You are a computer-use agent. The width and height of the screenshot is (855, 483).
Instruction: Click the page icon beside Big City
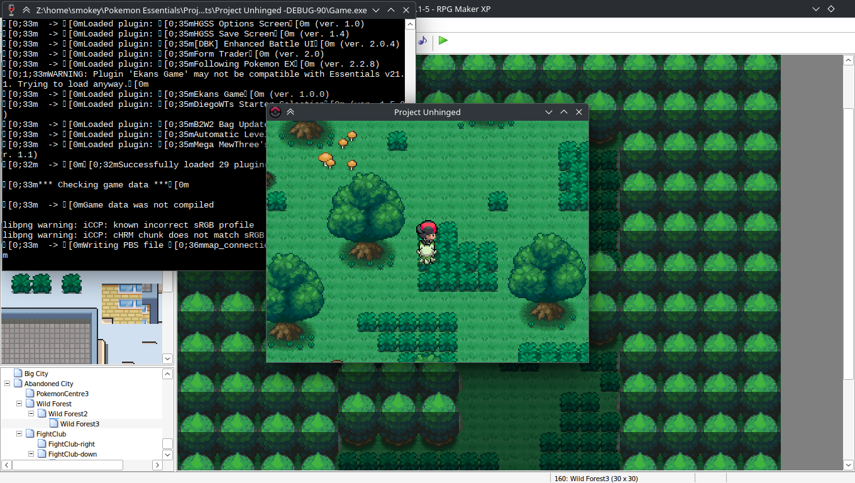[x=18, y=374]
